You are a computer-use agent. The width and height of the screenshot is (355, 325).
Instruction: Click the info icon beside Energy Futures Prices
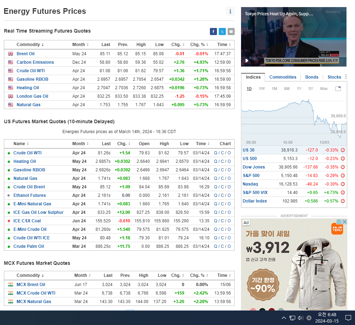pos(230,11)
